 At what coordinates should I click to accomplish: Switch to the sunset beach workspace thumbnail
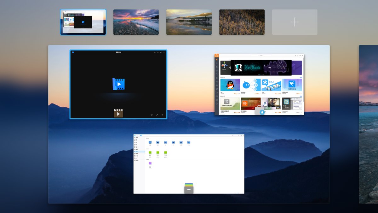pos(136,22)
